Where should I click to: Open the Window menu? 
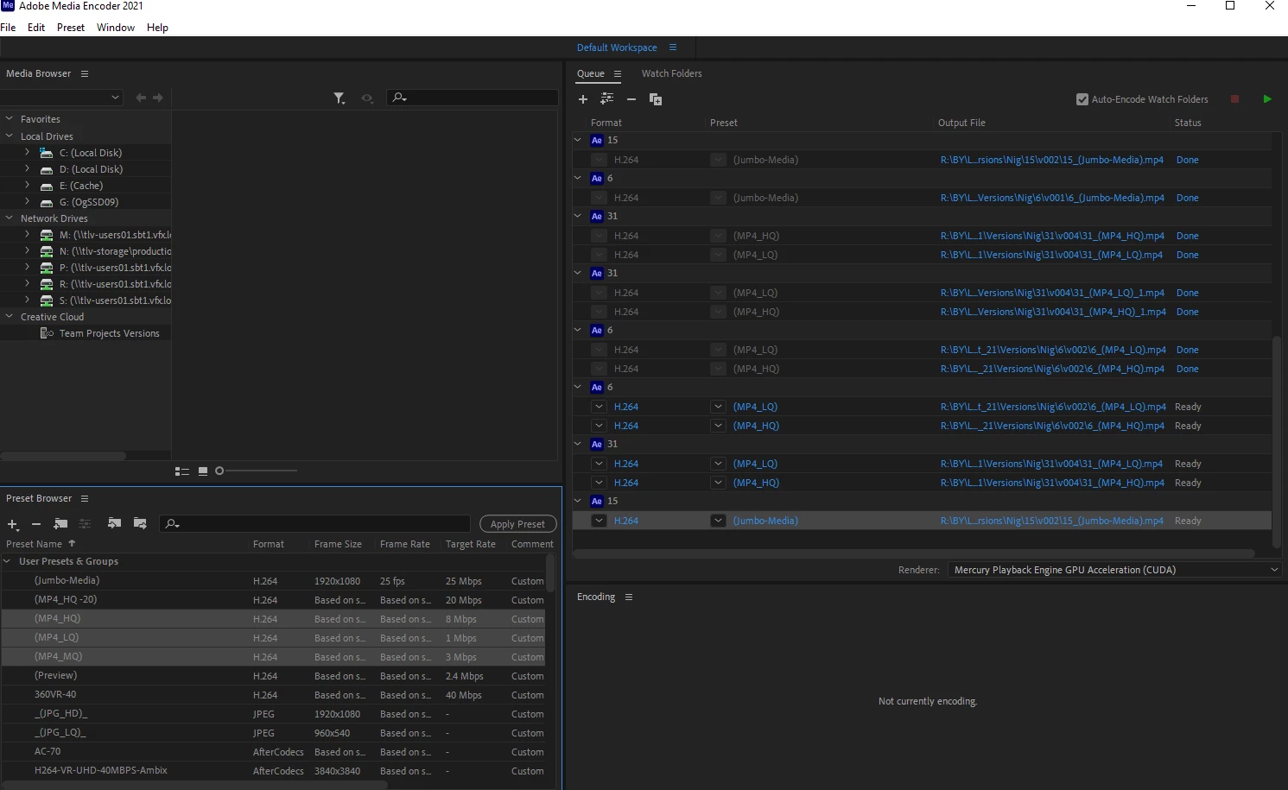[x=116, y=28]
